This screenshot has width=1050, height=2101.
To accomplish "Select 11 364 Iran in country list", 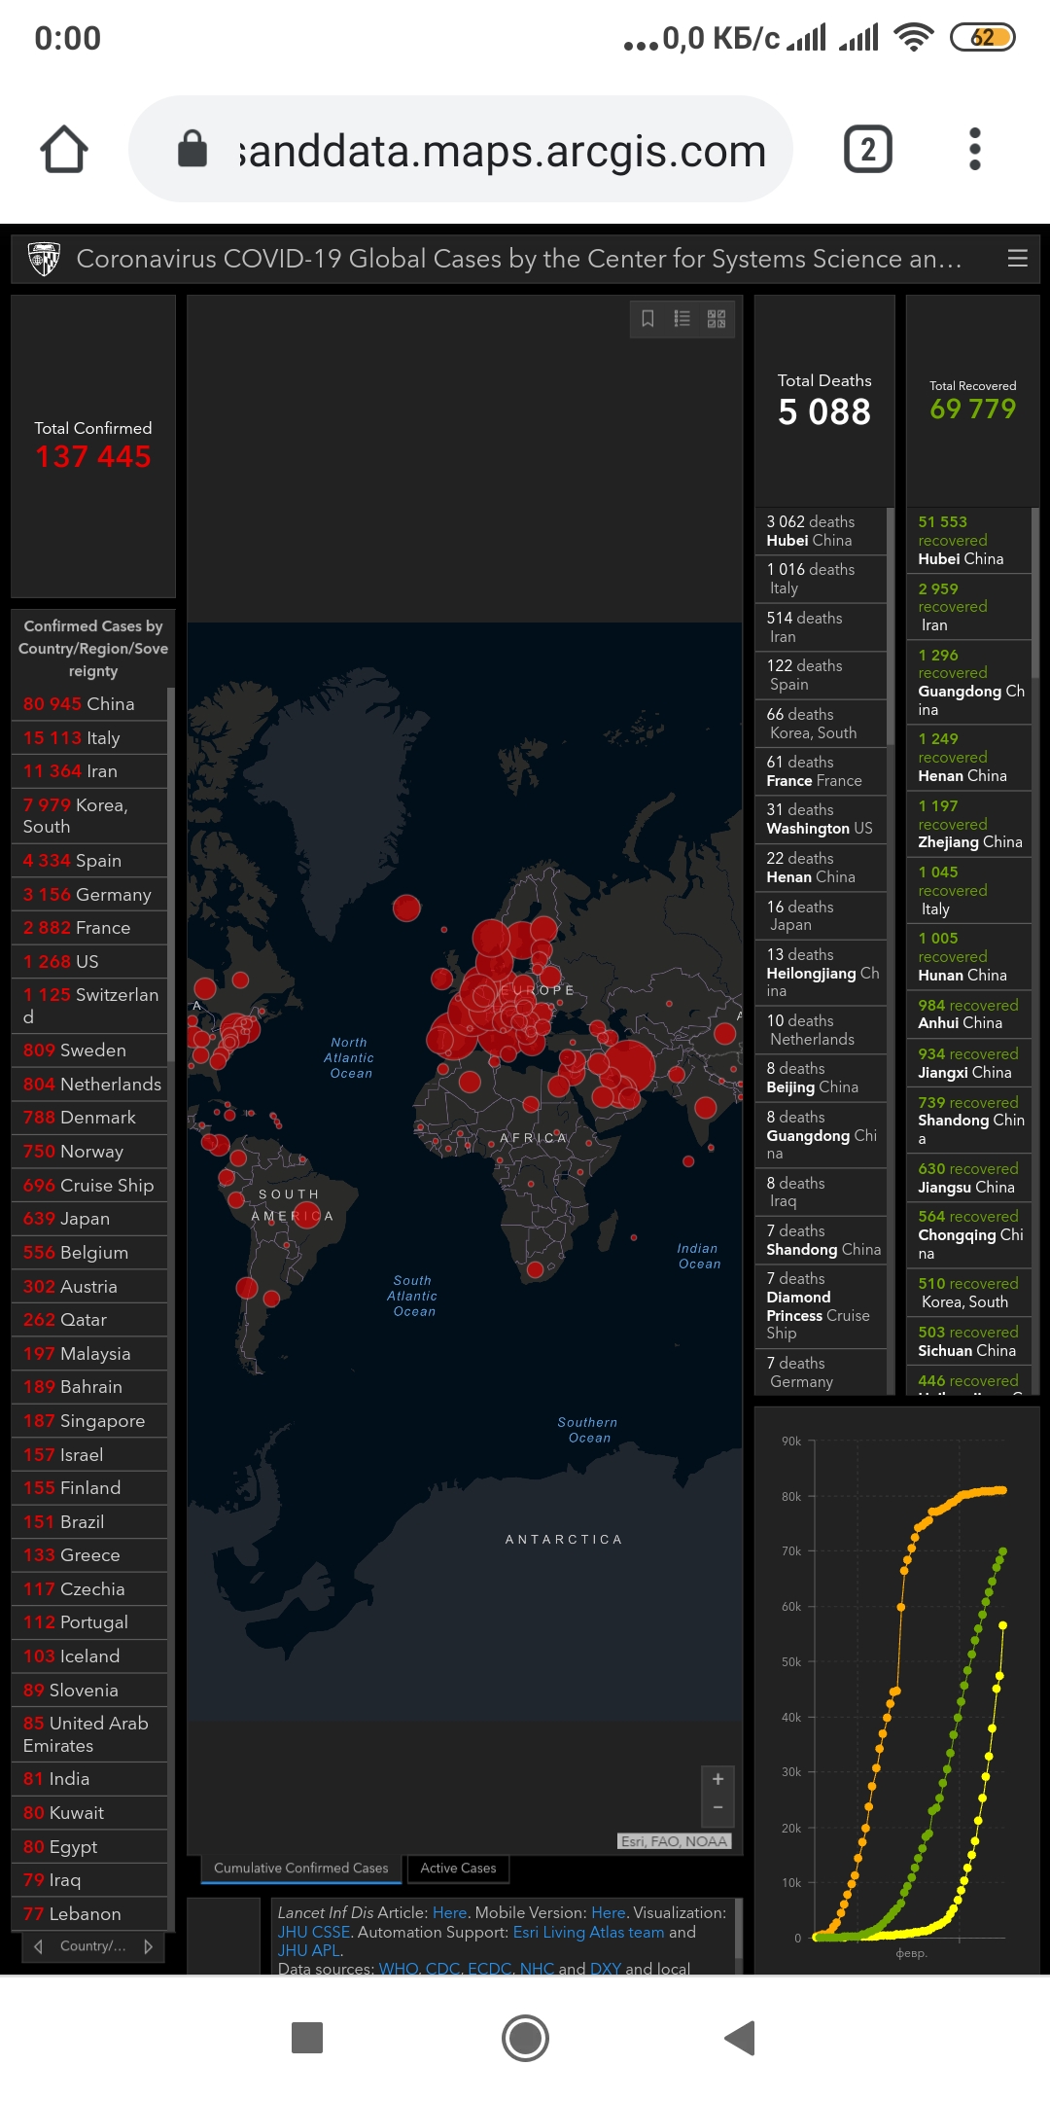I will [89, 771].
